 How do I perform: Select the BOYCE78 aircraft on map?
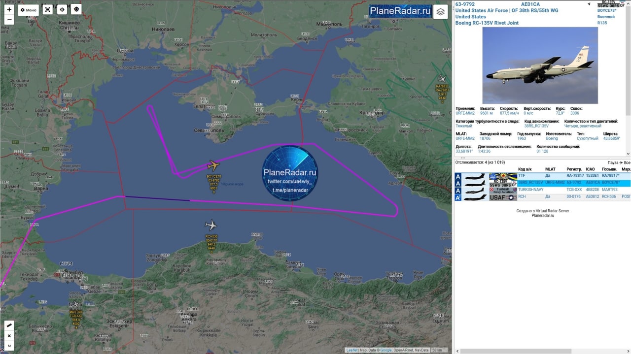213,165
